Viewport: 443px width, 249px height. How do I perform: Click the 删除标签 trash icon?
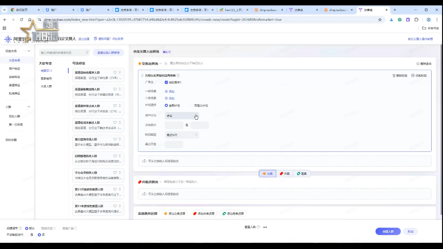tap(394, 75)
